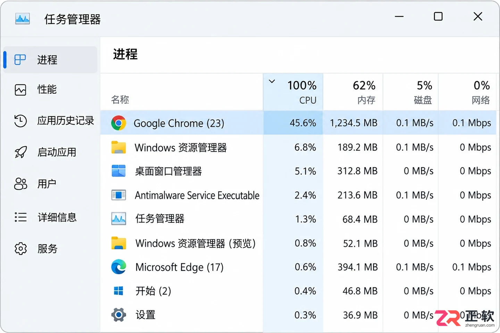Image resolution: width=500 pixels, height=333 pixels.
Task: Click the Task Manager app icon in title bar
Action: pos(23,19)
